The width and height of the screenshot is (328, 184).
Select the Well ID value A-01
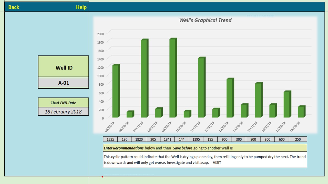click(63, 83)
